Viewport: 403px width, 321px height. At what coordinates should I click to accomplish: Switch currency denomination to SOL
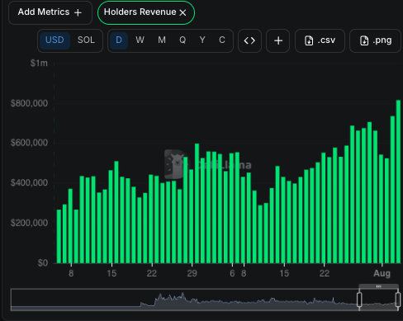86,40
